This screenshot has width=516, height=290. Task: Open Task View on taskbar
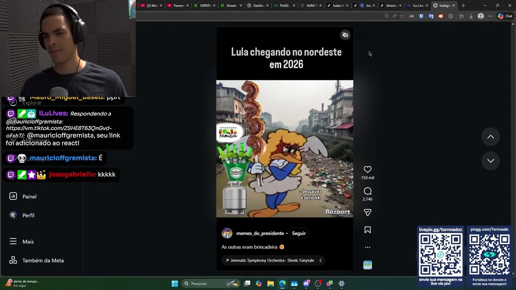click(247, 284)
